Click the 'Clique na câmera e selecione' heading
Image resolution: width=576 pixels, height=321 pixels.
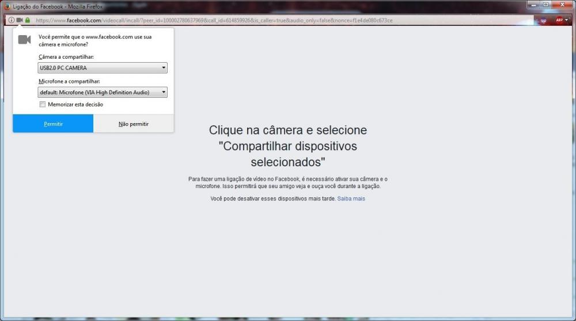pyautogui.click(x=288, y=146)
